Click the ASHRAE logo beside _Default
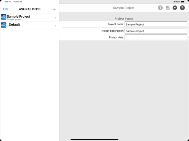Image resolution: width=189 pixels, height=141 pixels. [3, 25]
